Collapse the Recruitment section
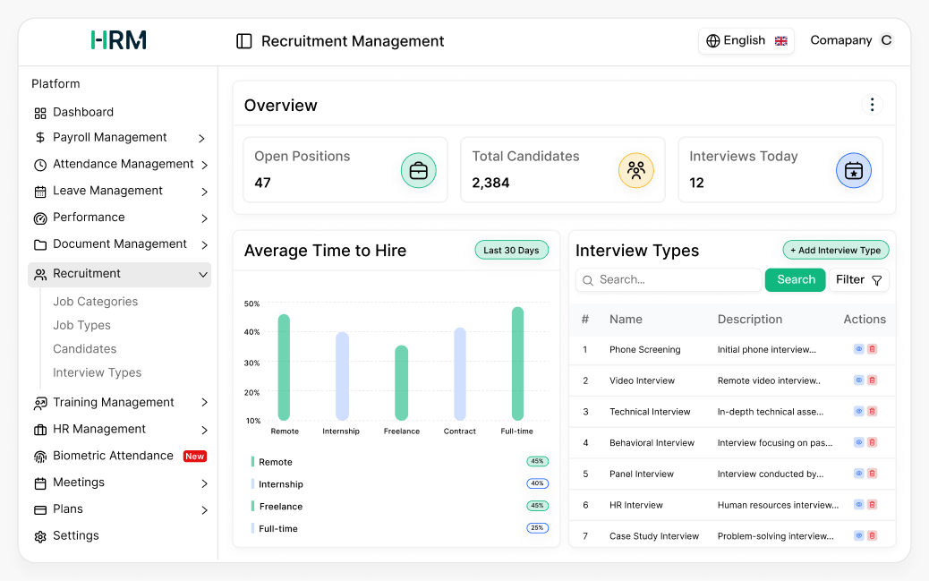Image resolution: width=929 pixels, height=581 pixels. [203, 275]
